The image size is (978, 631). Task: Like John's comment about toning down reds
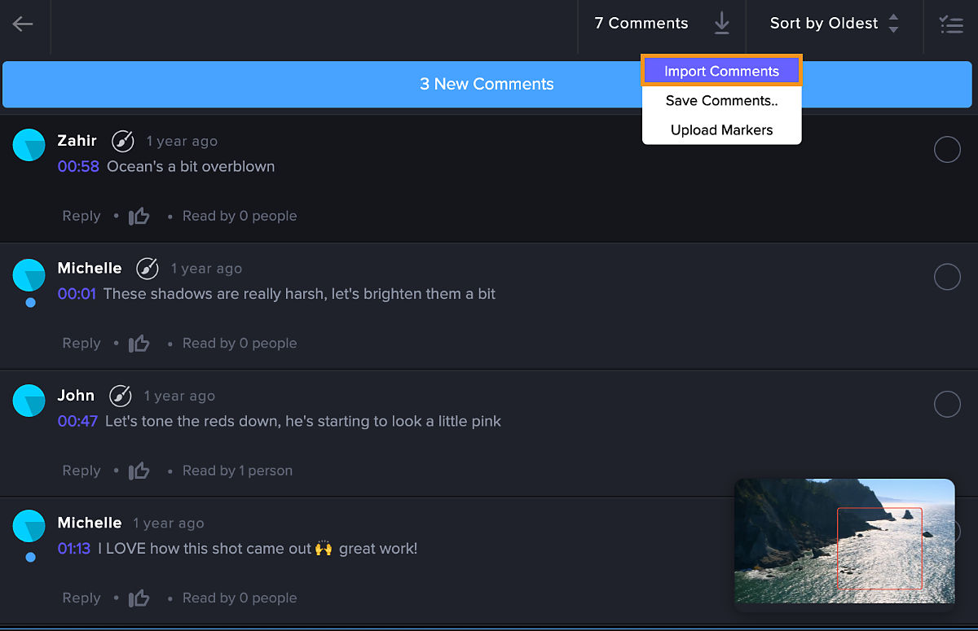click(139, 470)
